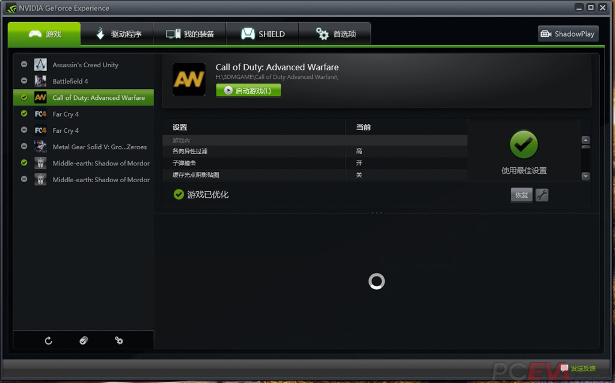
Task: Switch to the SHIELD tab
Action: (262, 34)
